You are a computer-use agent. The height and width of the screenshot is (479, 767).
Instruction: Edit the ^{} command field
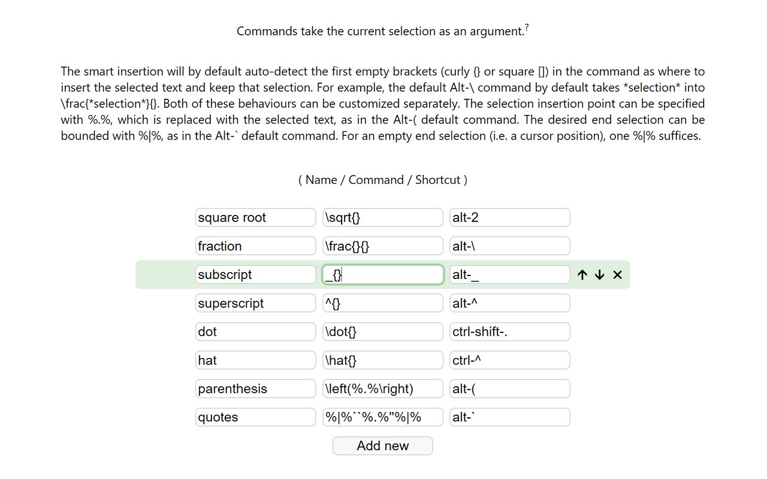[382, 304]
